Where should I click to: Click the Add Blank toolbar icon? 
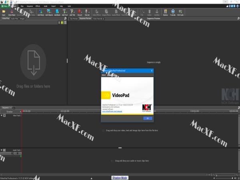tap(57, 12)
